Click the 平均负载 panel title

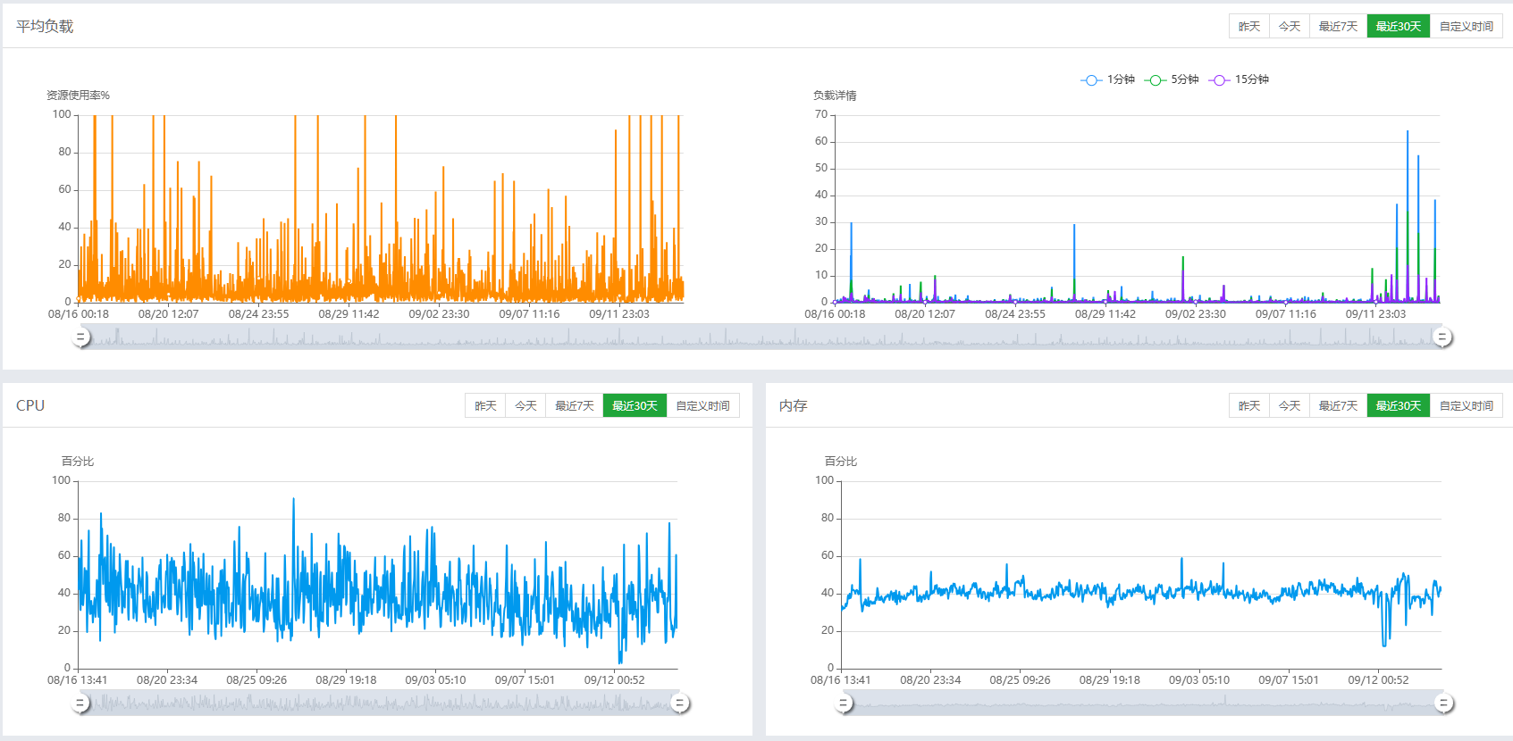pos(45,27)
